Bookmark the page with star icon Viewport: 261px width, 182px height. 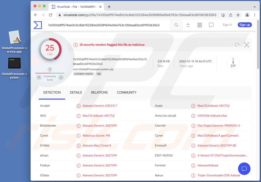[x=238, y=15]
